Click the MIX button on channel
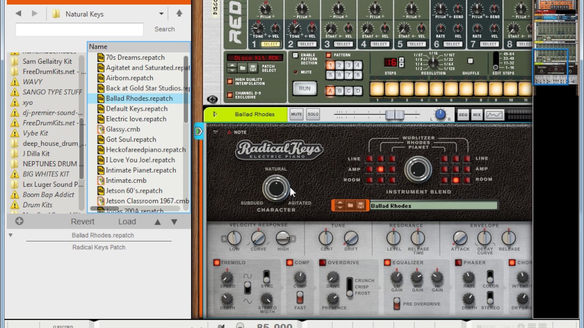The height and width of the screenshot is (328, 584). click(477, 115)
